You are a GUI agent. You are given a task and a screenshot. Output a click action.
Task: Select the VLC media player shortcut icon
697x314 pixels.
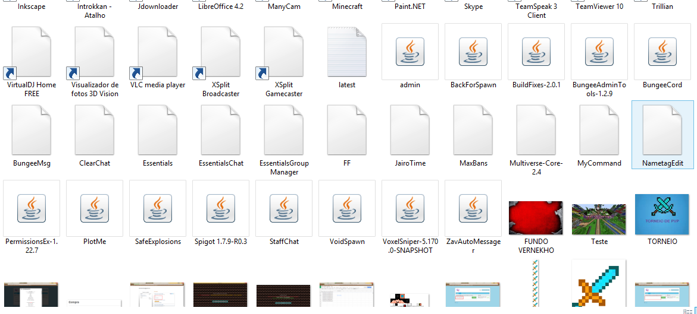pos(158,52)
